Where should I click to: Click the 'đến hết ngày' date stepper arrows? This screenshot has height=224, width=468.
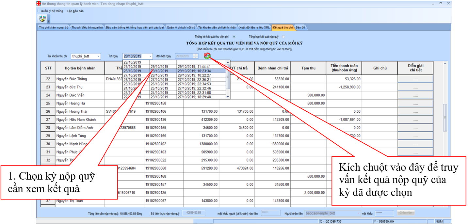pos(195,56)
